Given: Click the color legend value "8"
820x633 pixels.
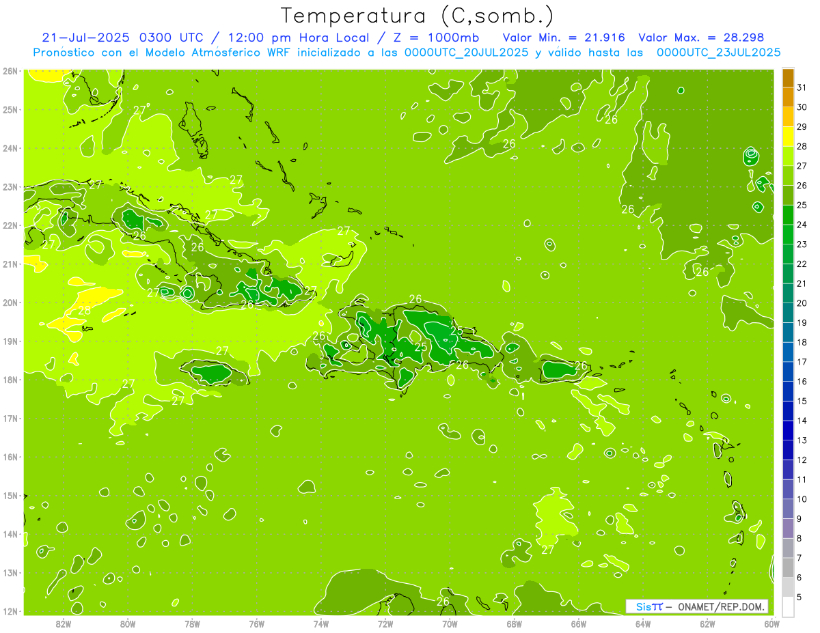Looking at the screenshot, I should [799, 538].
